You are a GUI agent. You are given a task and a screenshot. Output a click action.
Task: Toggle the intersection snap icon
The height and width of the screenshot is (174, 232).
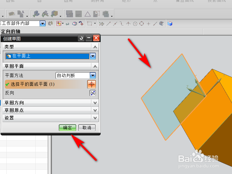tap(128, 24)
